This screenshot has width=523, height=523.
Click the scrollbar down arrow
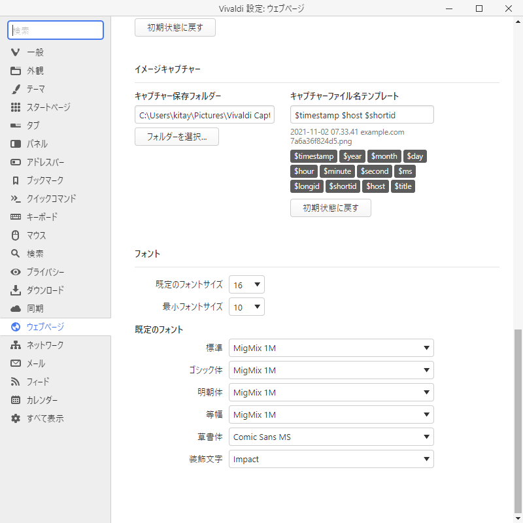click(518, 518)
